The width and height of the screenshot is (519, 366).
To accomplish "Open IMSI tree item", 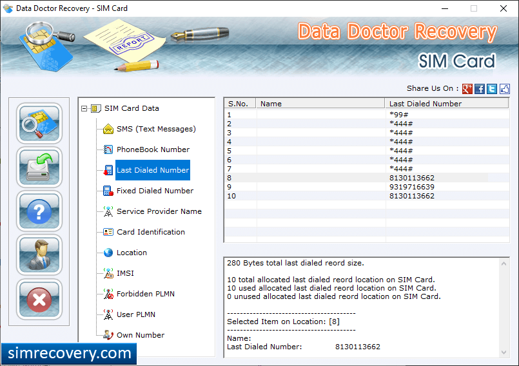I will (125, 273).
